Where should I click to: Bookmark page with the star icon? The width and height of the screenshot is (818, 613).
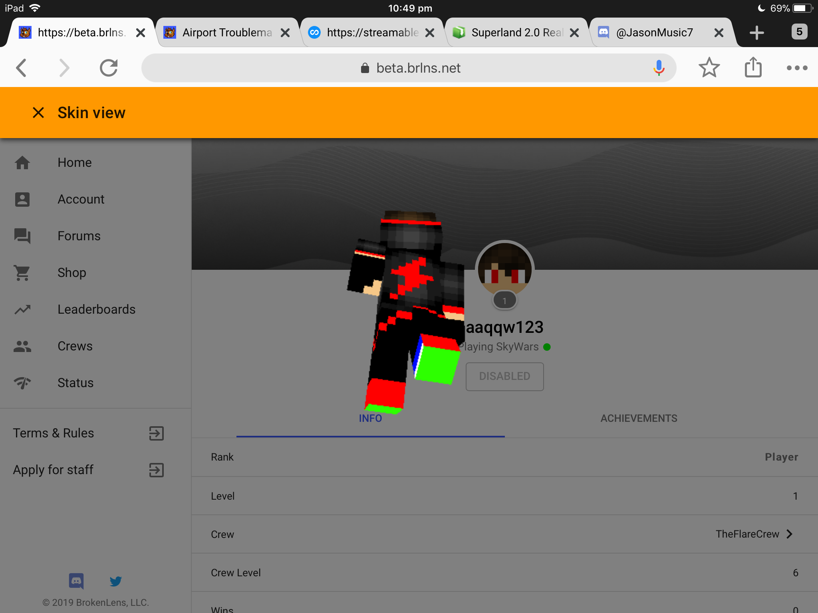709,67
